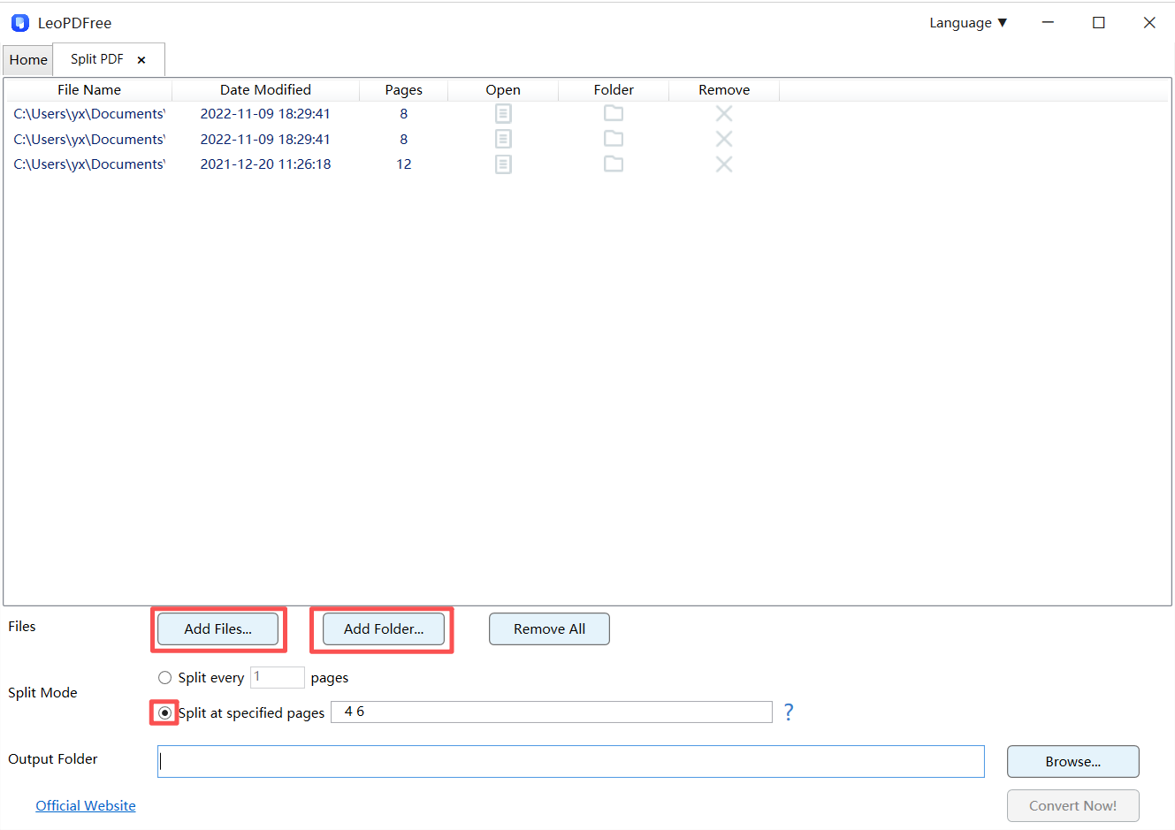Click the 'Split every' page count field

278,677
